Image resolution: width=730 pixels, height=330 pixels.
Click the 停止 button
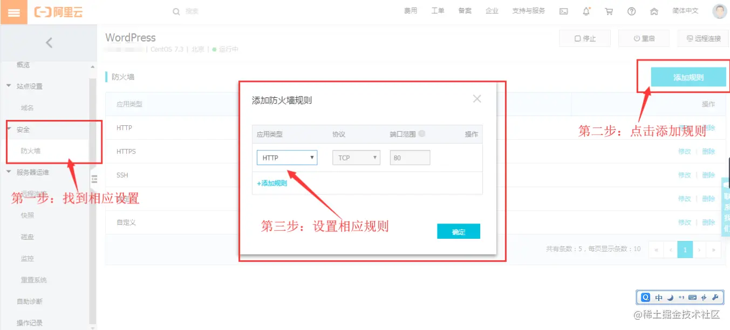pyautogui.click(x=585, y=38)
